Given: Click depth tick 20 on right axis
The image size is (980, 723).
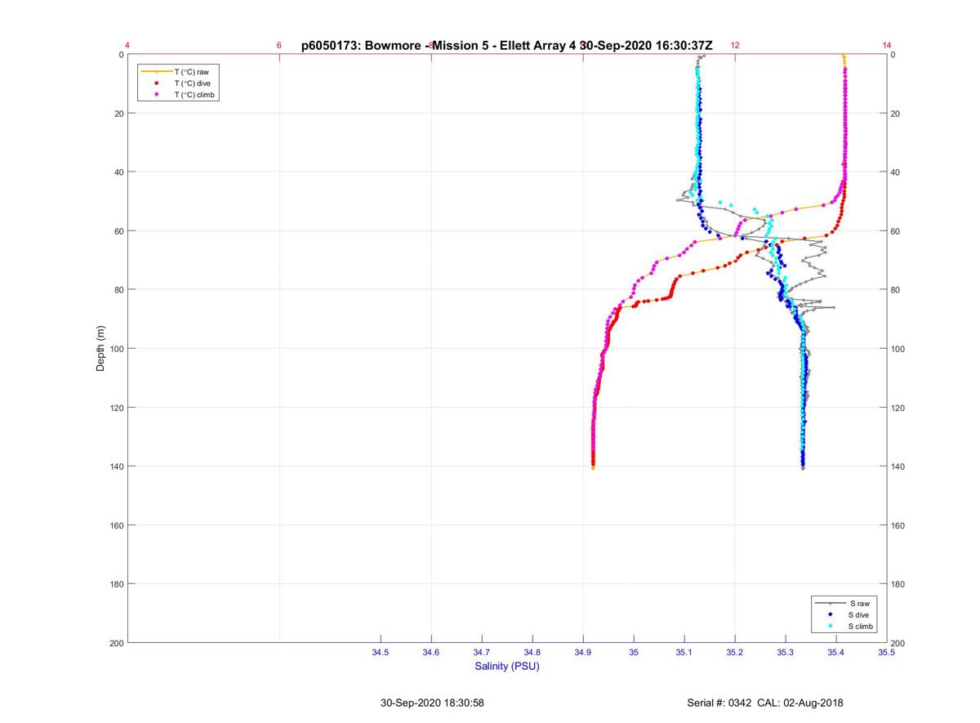Looking at the screenshot, I should coord(897,114).
